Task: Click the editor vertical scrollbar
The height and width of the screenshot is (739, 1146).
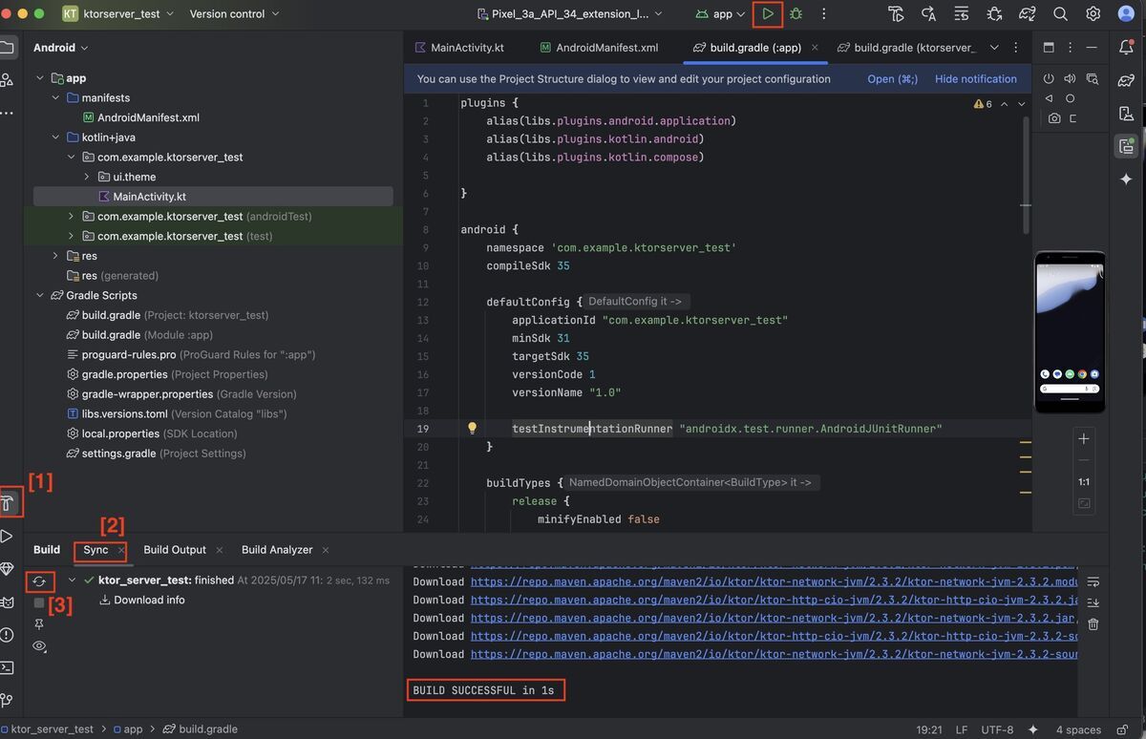Action: pyautogui.click(x=1027, y=175)
